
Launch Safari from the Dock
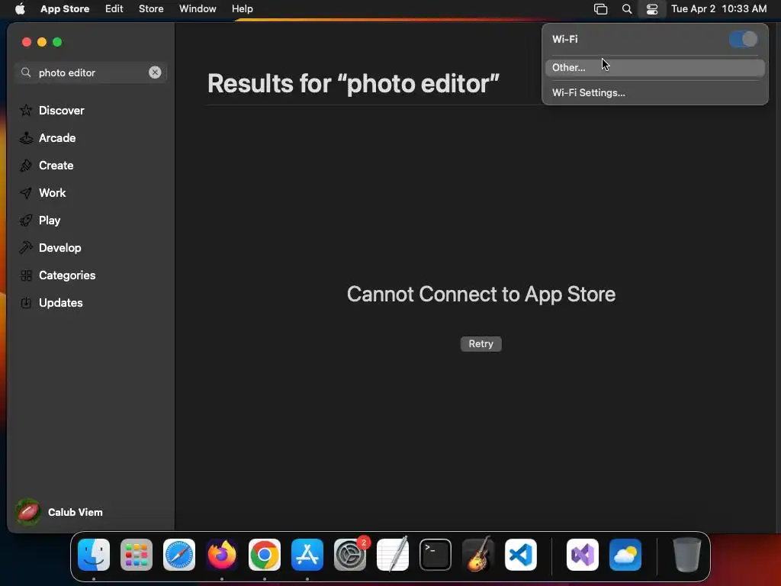point(179,555)
